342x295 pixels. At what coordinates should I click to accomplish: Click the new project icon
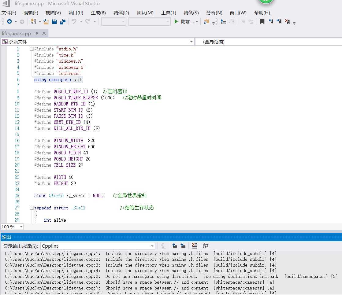[x=33, y=22]
